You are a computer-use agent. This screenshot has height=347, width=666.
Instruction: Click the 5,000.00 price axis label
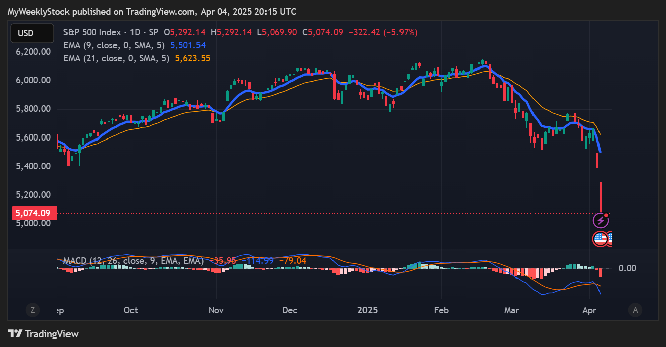tap(34, 223)
